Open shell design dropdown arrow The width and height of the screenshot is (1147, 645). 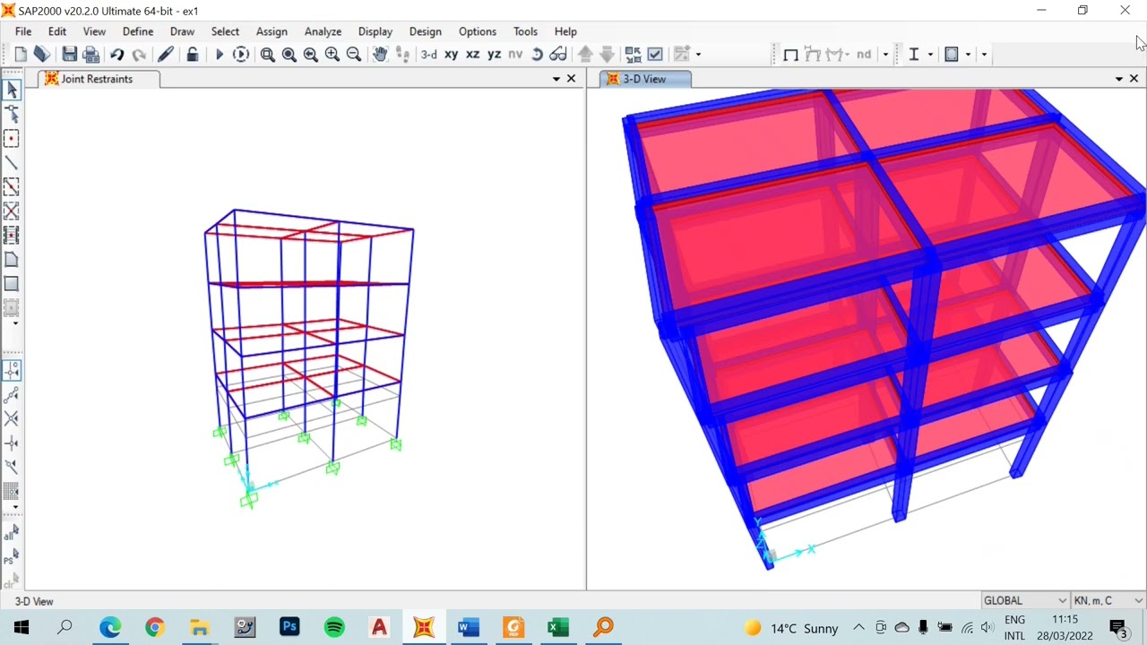pyautogui.click(x=968, y=55)
